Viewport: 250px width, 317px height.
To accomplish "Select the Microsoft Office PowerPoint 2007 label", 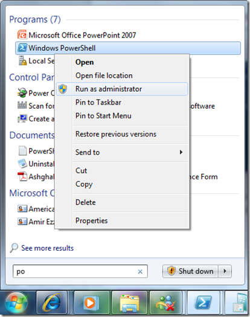I will 82,35.
